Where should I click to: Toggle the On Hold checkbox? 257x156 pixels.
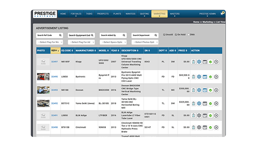[x=176, y=35]
